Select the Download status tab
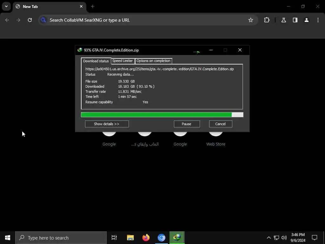325x244 pixels. [96, 61]
